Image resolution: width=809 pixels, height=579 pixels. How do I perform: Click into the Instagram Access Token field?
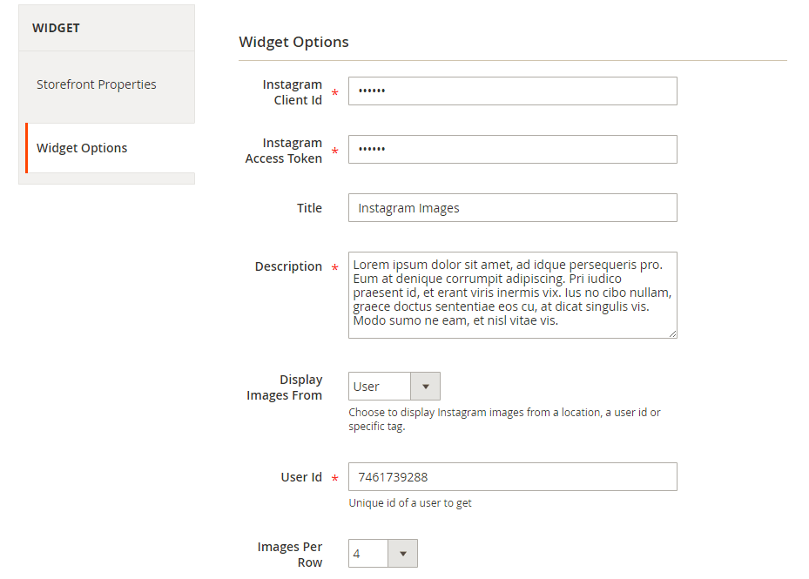tap(512, 150)
